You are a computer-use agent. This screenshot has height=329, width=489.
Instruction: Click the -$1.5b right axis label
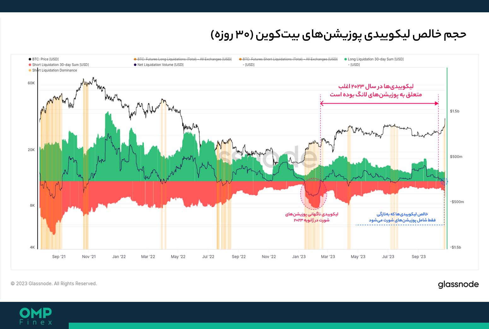click(x=456, y=247)
